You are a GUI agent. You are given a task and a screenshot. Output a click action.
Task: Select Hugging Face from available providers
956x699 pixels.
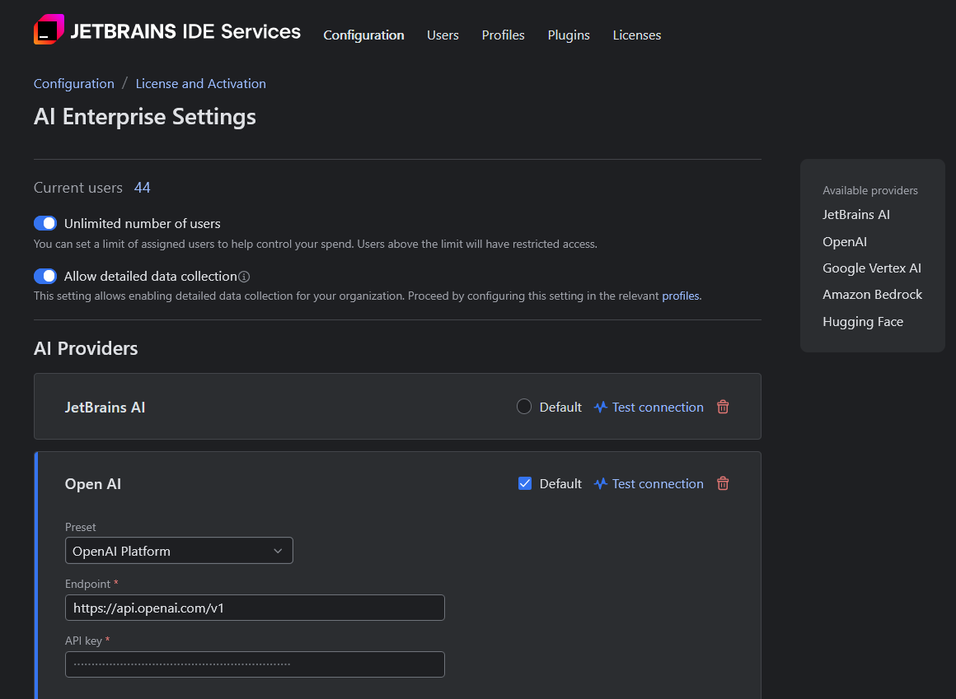pos(863,321)
